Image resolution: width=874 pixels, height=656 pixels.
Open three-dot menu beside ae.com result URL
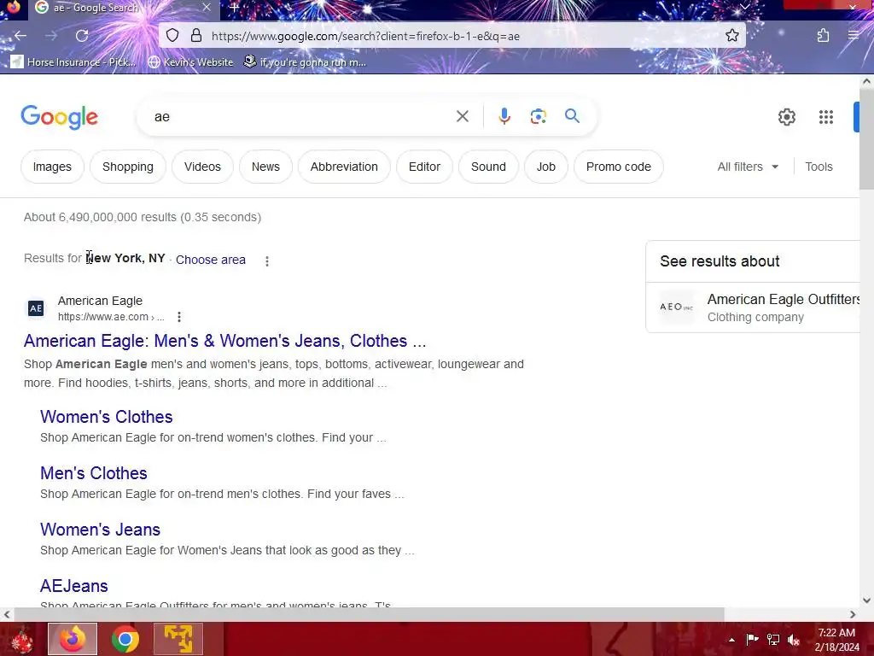pyautogui.click(x=179, y=317)
